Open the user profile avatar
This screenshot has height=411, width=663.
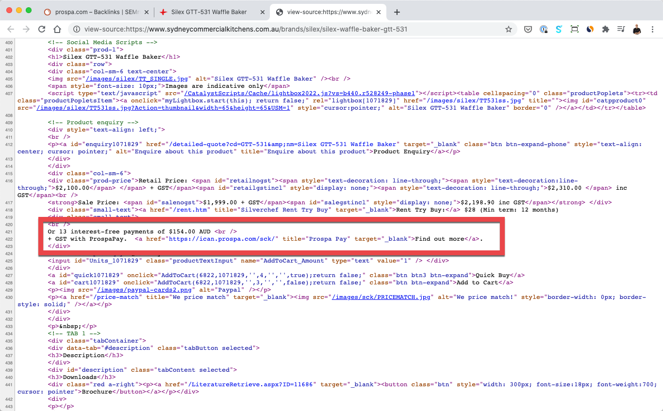point(637,29)
